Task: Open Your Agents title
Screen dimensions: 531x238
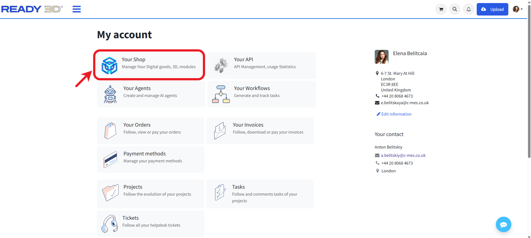Action: 137,88
